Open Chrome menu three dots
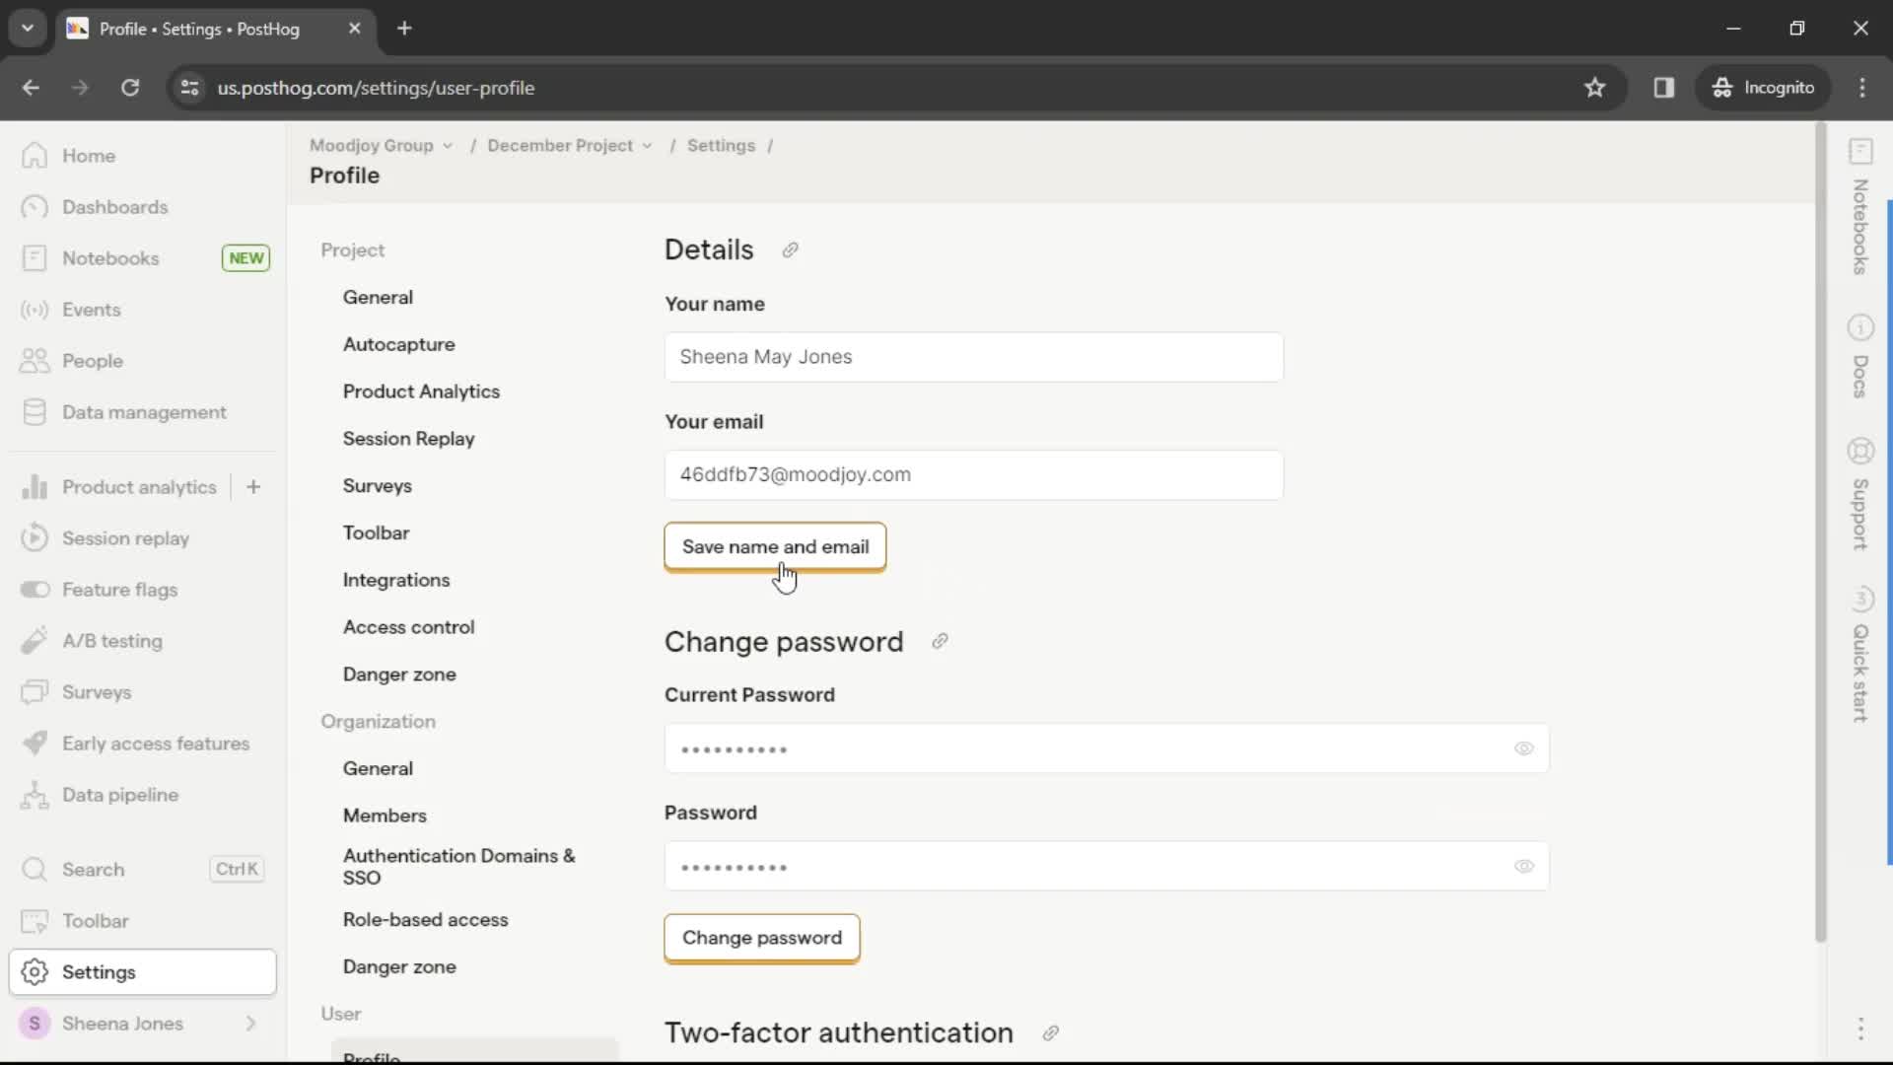 (1862, 88)
